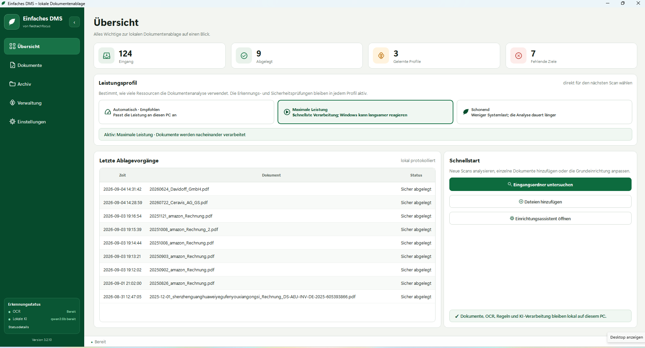Click the Bereit status bar entry

[x=98, y=342]
